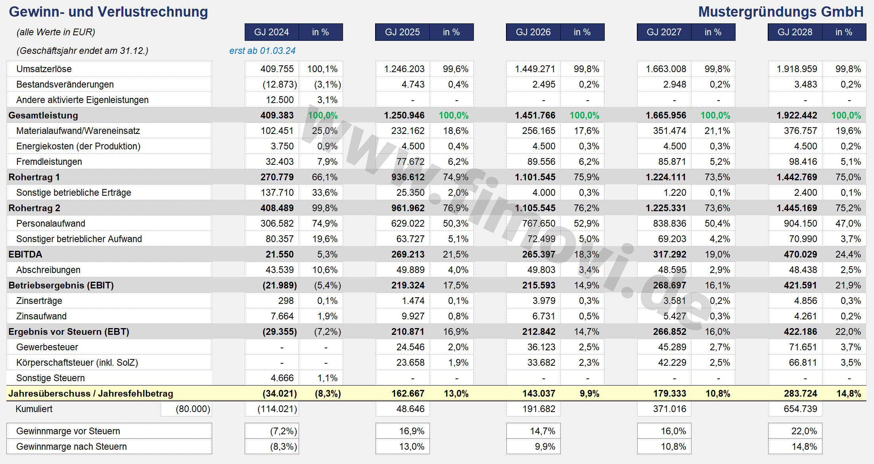Click Sonstige betriebliche Erträge value 137.710

point(277,193)
